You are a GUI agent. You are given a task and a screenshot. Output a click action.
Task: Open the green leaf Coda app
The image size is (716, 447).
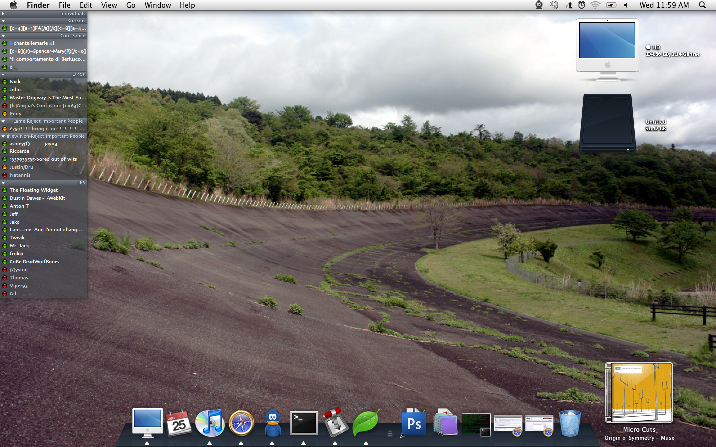click(x=366, y=423)
